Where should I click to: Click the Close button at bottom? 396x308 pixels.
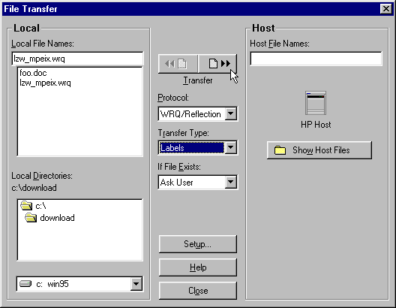point(198,291)
